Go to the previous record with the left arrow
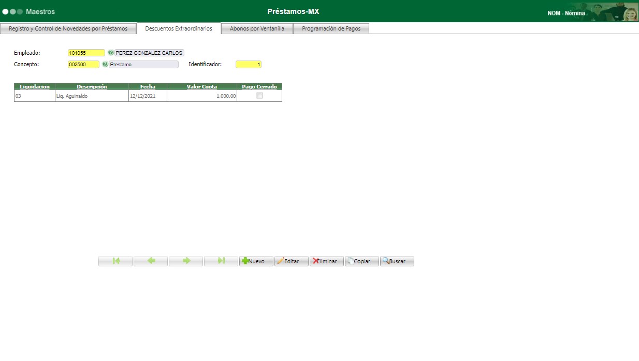Viewport: 639px width, 361px height. pos(151,261)
